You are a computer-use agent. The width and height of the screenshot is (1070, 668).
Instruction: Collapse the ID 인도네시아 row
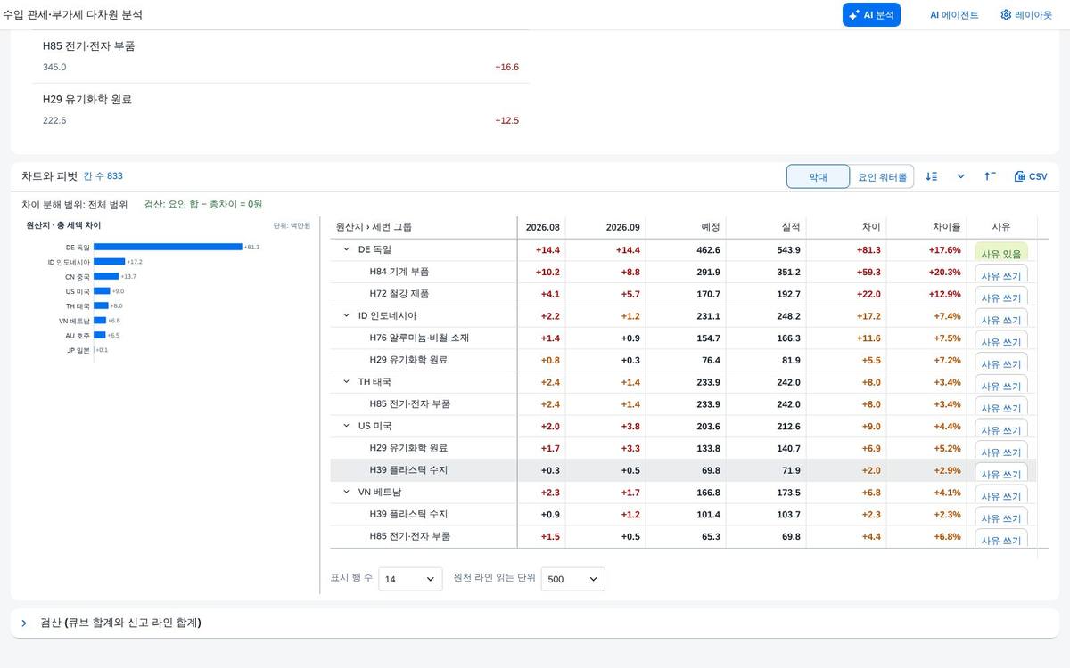tap(347, 315)
